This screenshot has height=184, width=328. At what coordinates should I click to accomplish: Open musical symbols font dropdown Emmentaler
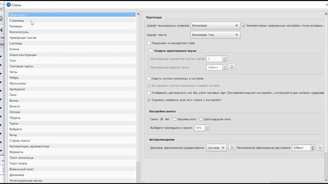click(215, 26)
